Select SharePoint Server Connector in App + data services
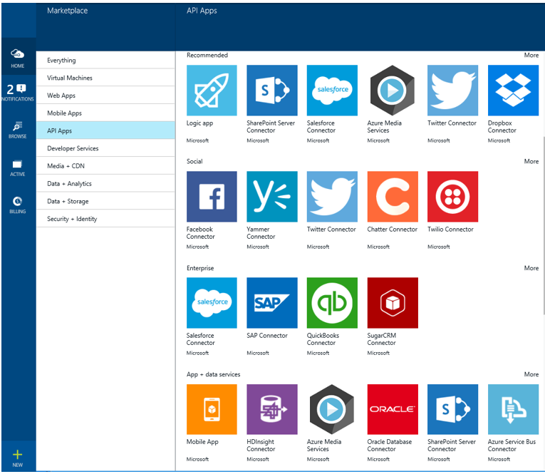Image resolution: width=545 pixels, height=474 pixels. click(452, 409)
